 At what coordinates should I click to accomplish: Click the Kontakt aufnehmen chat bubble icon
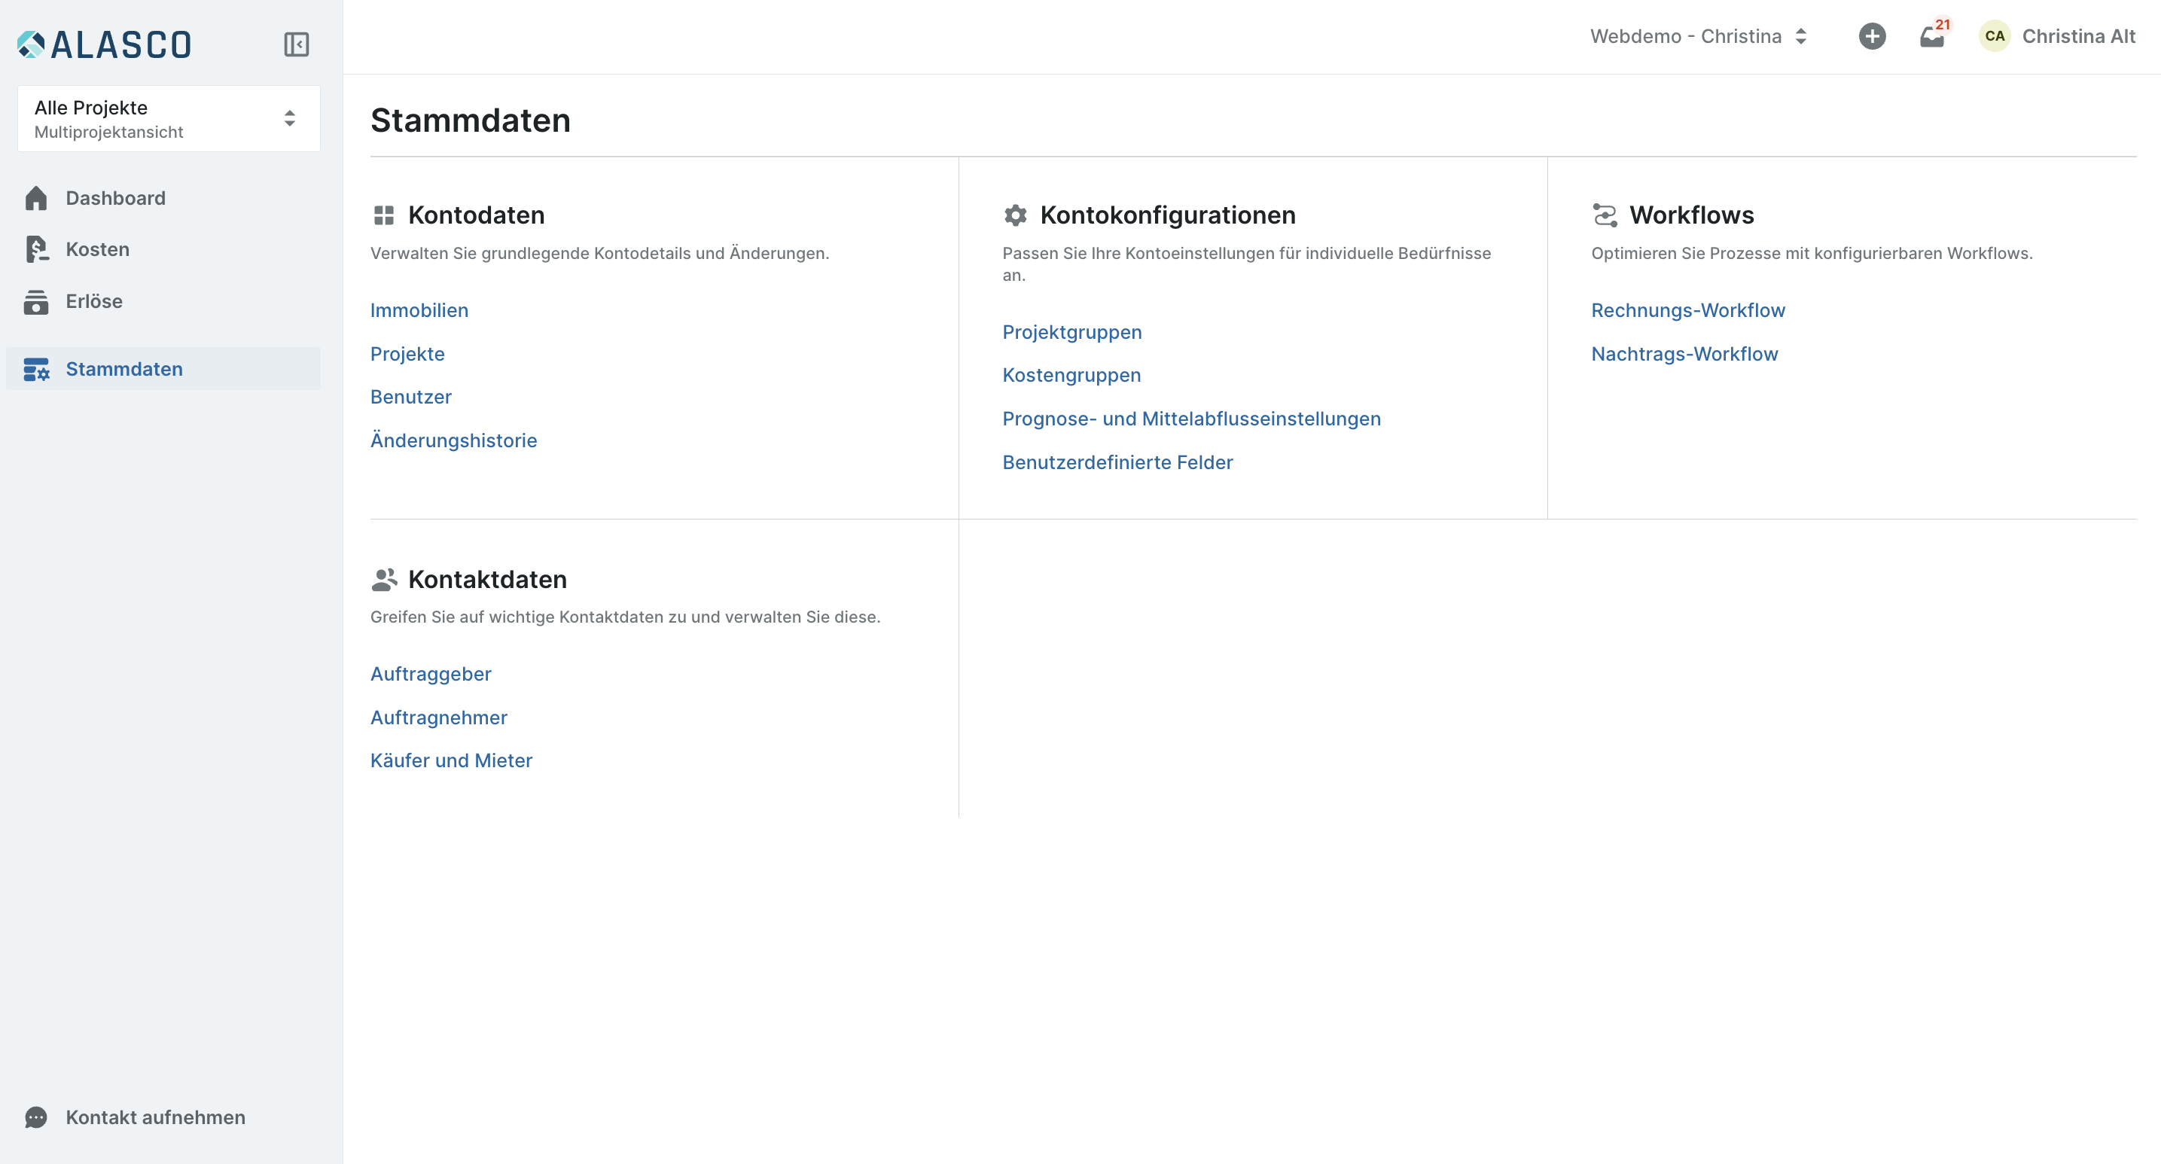tap(36, 1117)
